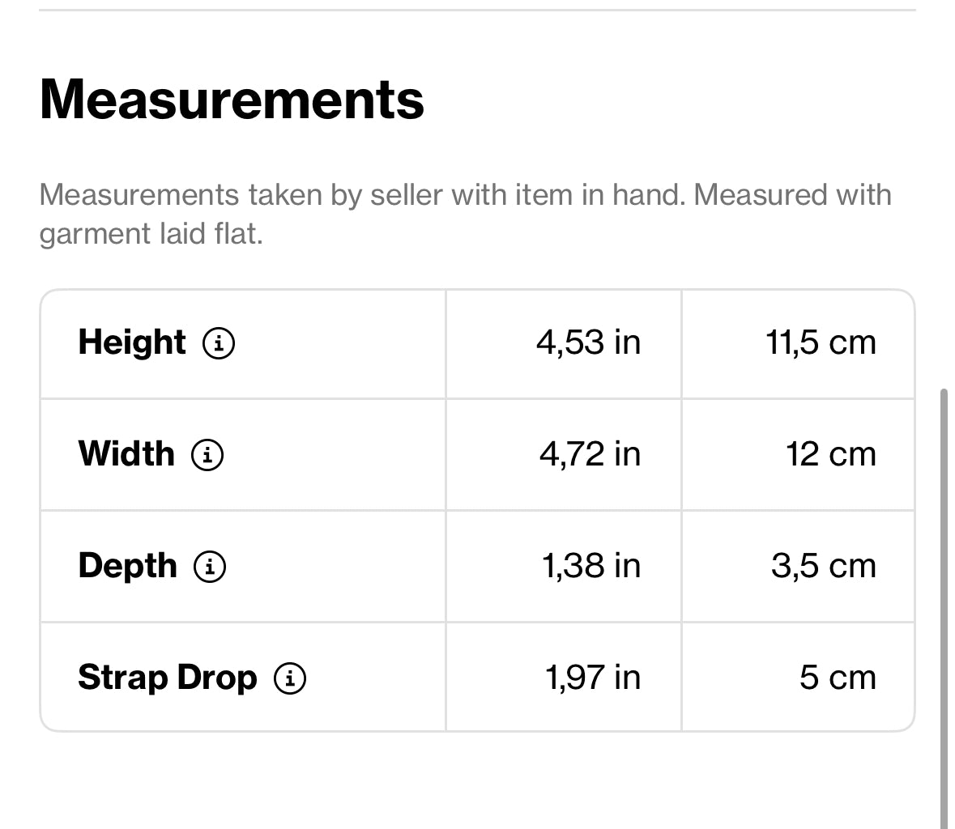Open the Height info icon
This screenshot has height=829, width=955.
tap(219, 343)
